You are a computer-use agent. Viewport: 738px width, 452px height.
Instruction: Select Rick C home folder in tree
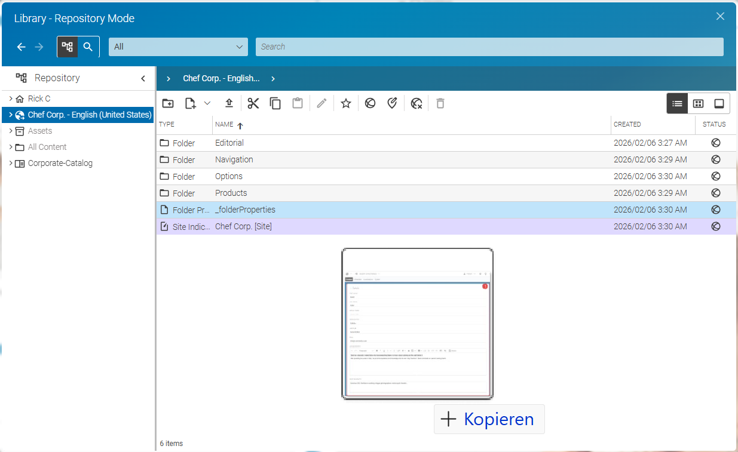[x=39, y=99]
